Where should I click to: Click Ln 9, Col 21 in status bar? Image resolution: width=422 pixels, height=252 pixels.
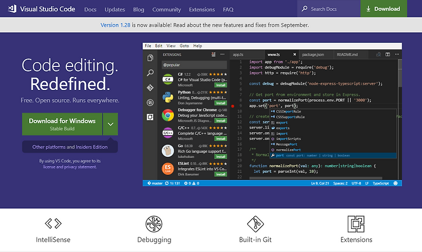click(x=320, y=183)
